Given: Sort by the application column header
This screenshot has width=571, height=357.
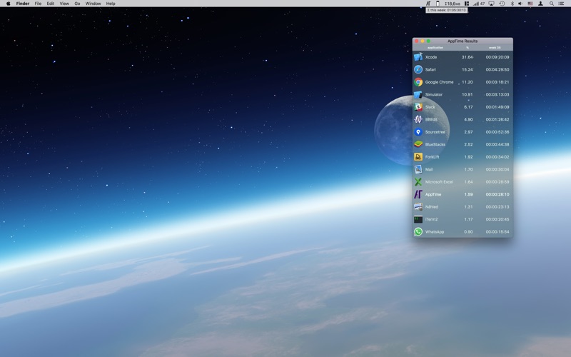Looking at the screenshot, I should 435,47.
